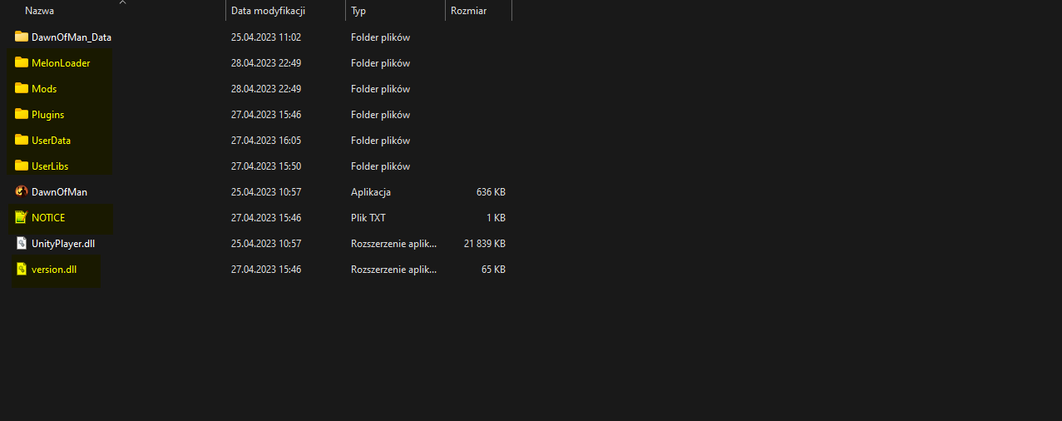Screen dimensions: 1062x421
Task: Click the DawnOfMan application icon
Action: [22, 191]
